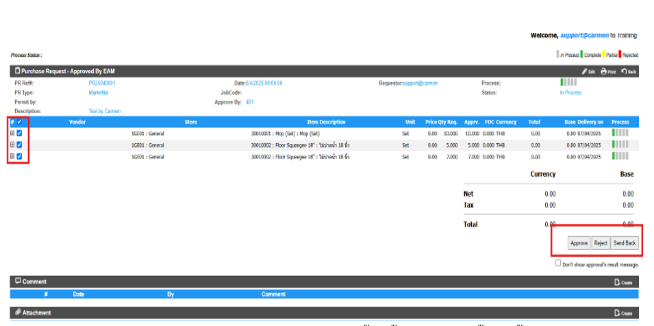654x326 pixels.
Task: Enable "Don't show approval's result message" checkbox
Action: pos(558,263)
